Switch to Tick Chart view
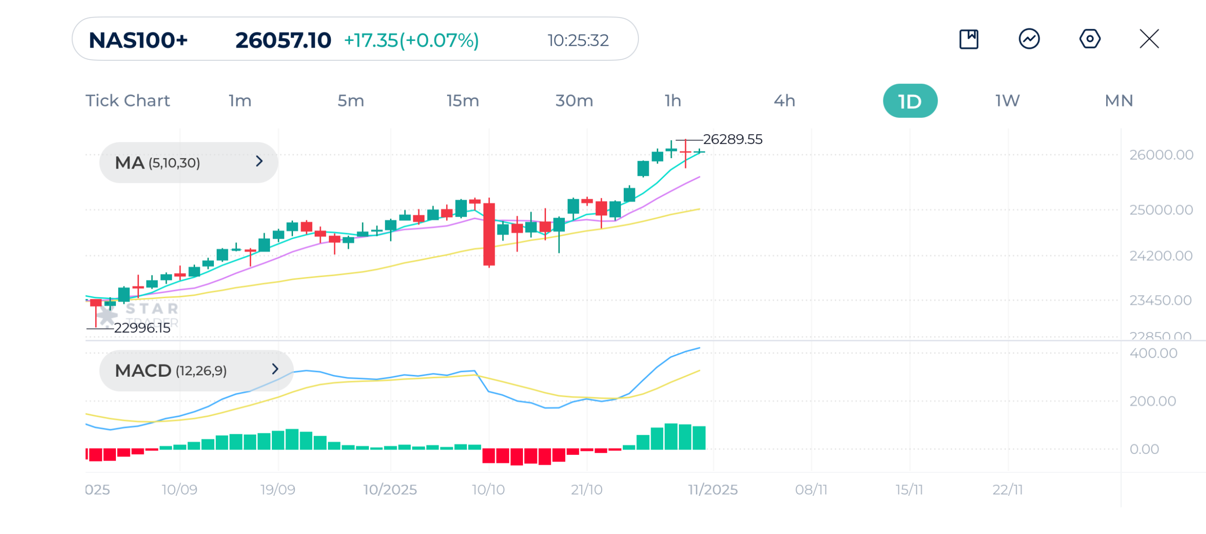Image resolution: width=1206 pixels, height=534 pixels. click(x=127, y=101)
